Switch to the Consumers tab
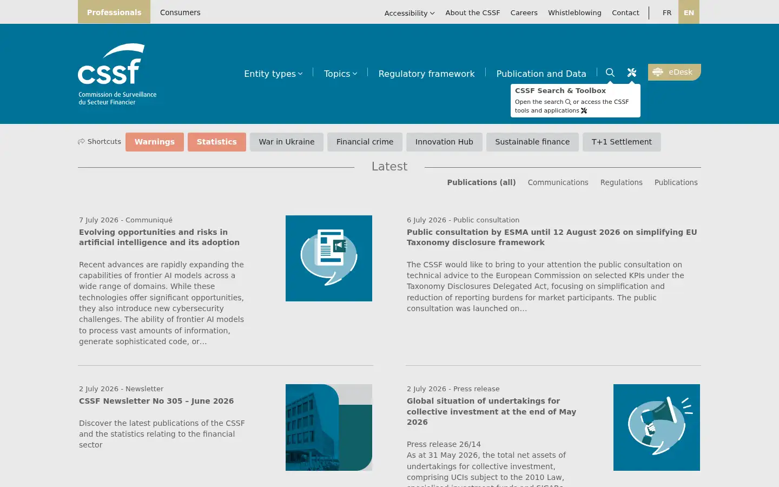Image resolution: width=779 pixels, height=487 pixels. pyautogui.click(x=180, y=12)
